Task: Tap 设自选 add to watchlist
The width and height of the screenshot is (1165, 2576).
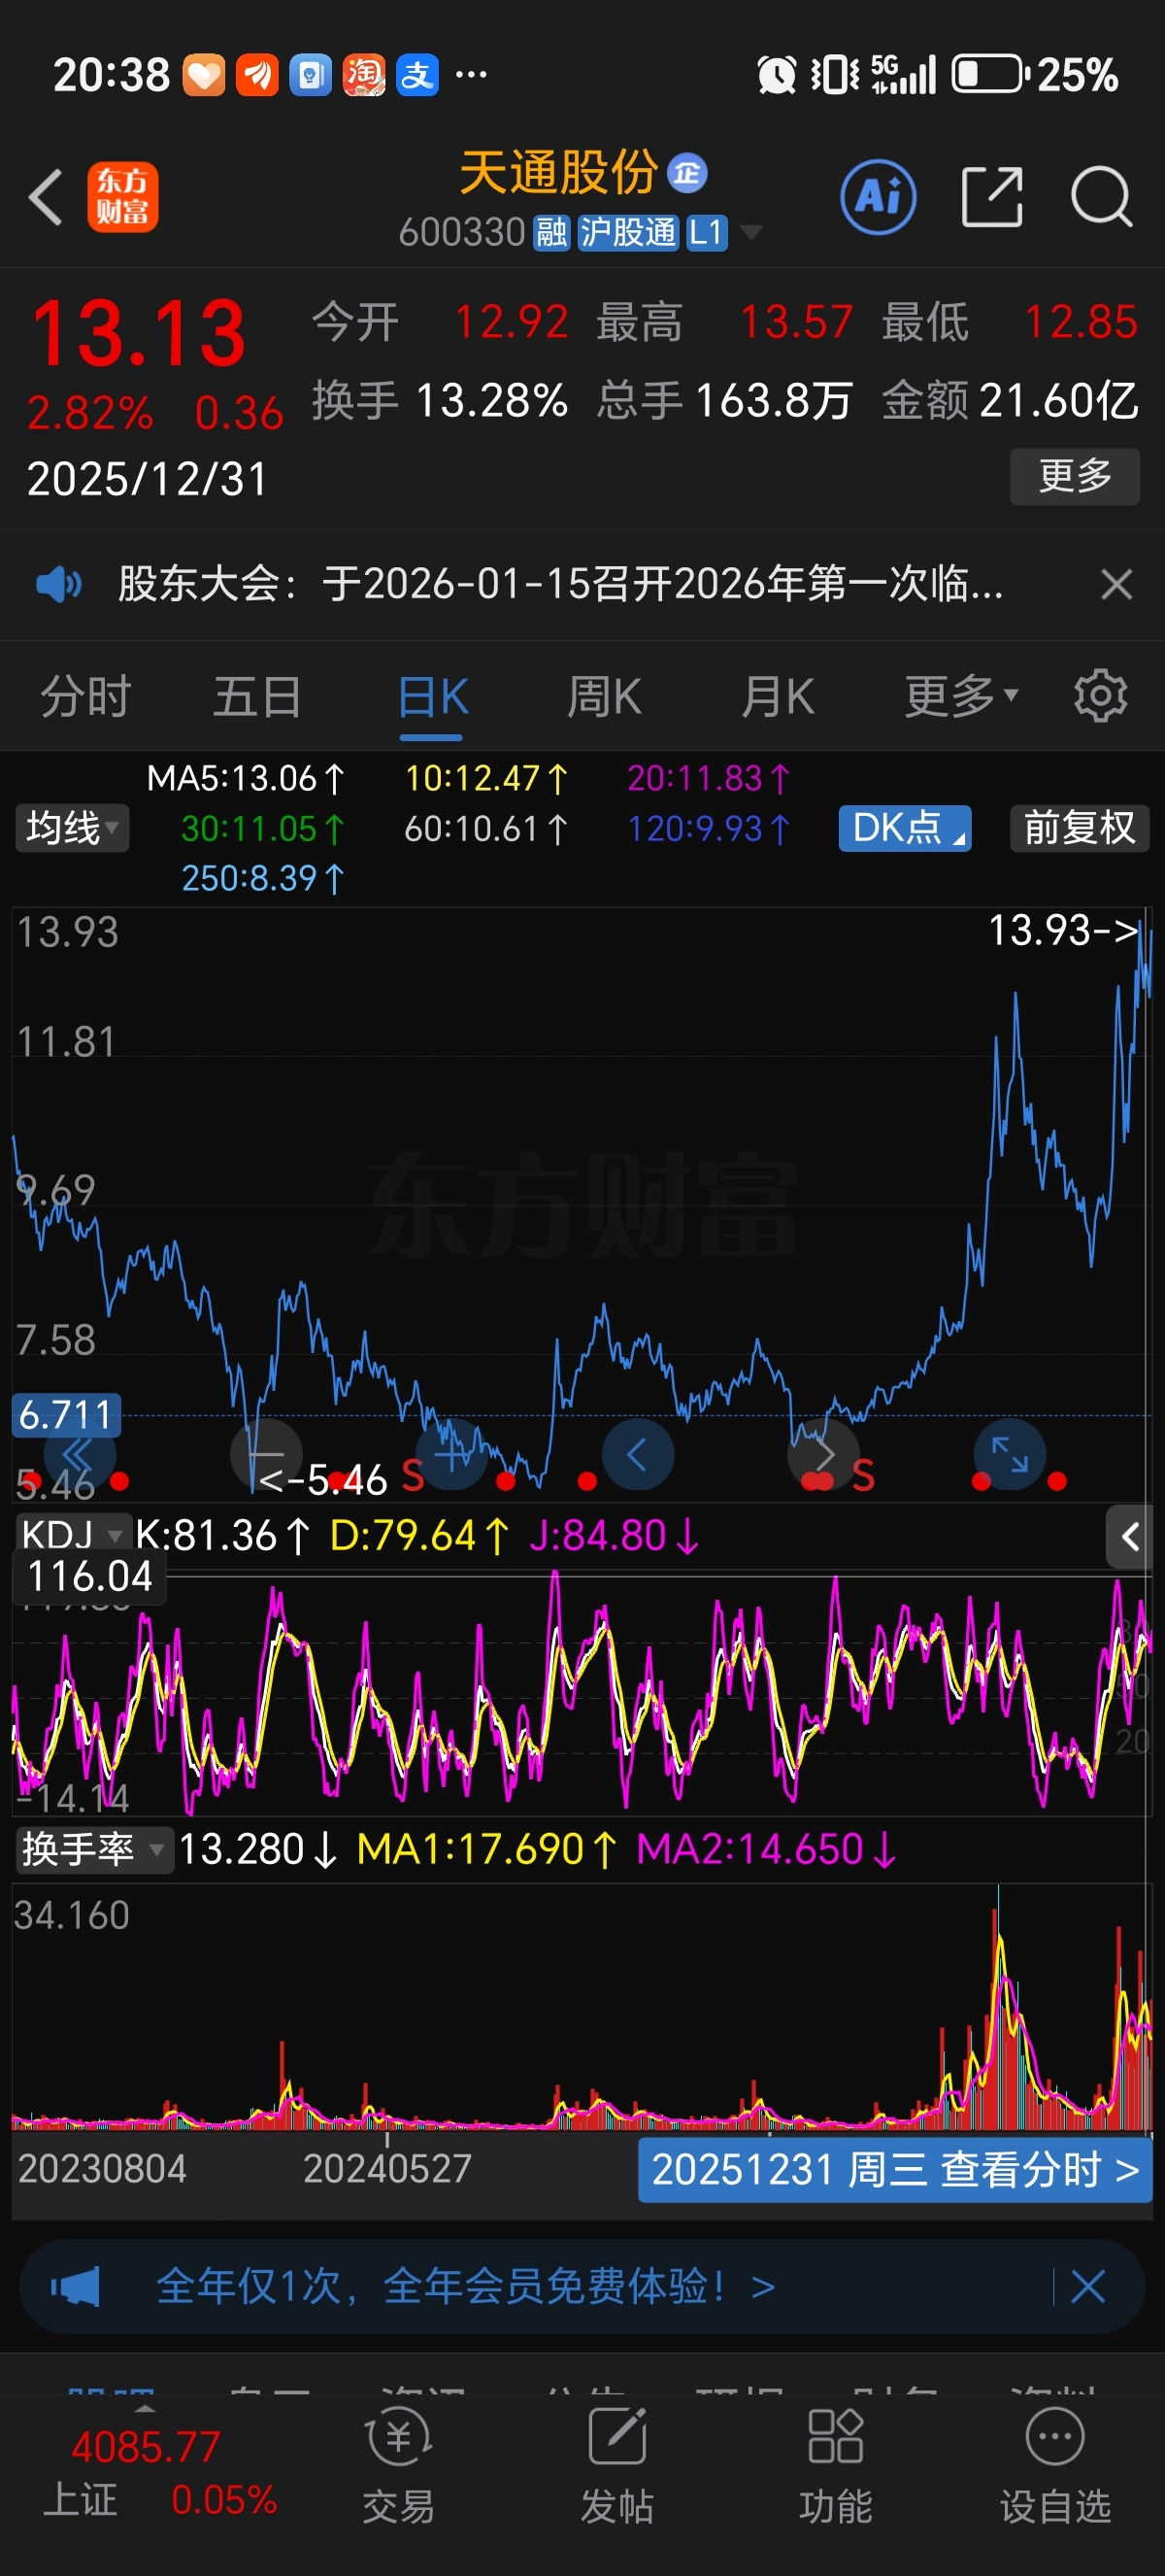Action: point(1055,2465)
